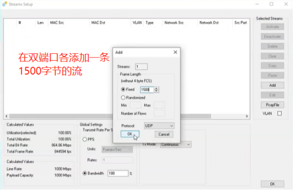
Task: Click the Src Port column header
Action: pos(241,23)
